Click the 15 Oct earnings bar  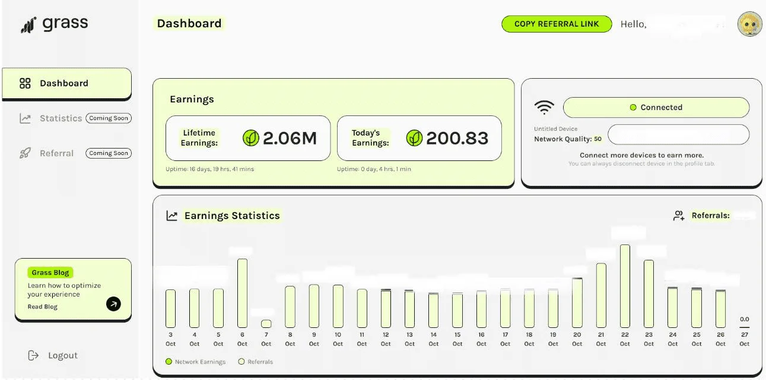coord(457,310)
